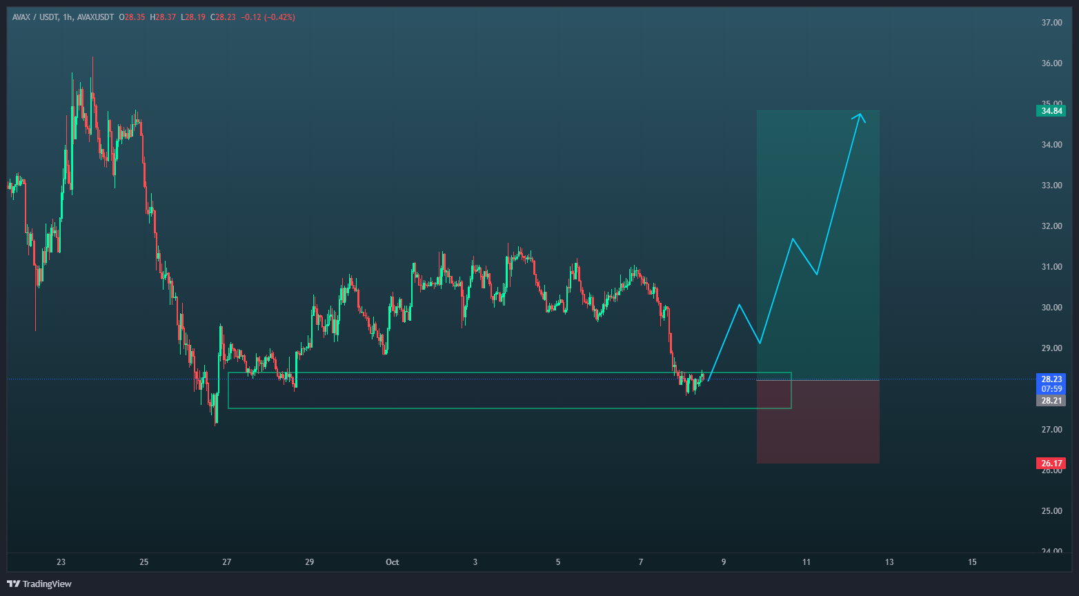Click the high value H28.37 in the header

163,17
